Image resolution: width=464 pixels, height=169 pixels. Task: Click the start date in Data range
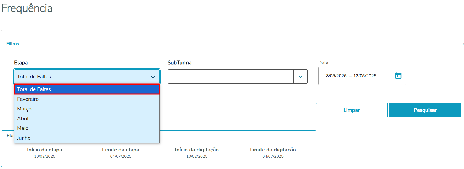(x=335, y=76)
